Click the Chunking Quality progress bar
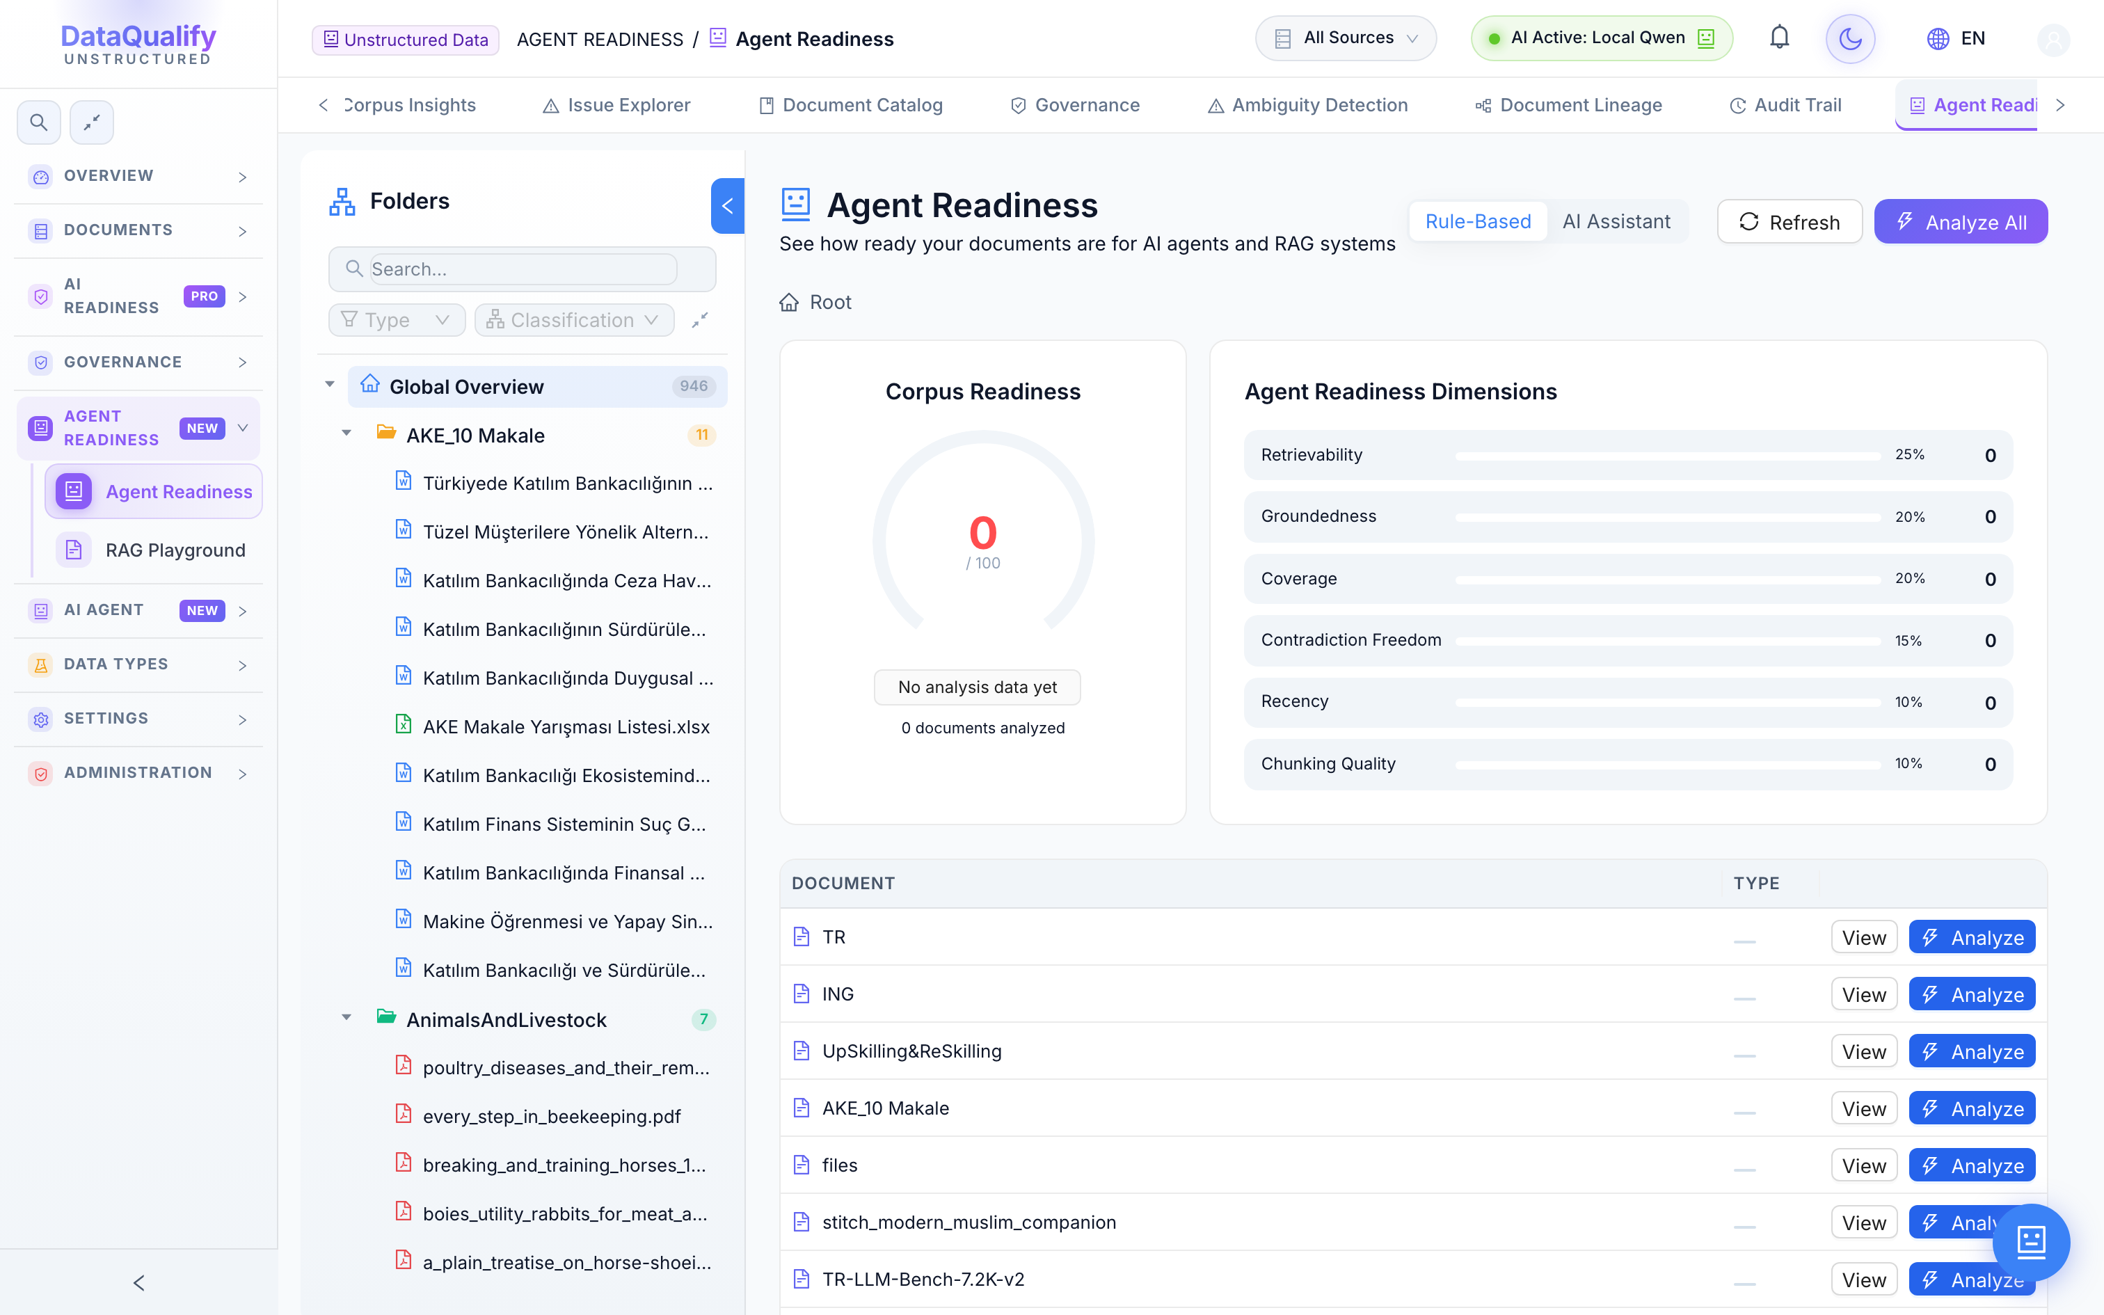The width and height of the screenshot is (2104, 1315). pos(1668,765)
